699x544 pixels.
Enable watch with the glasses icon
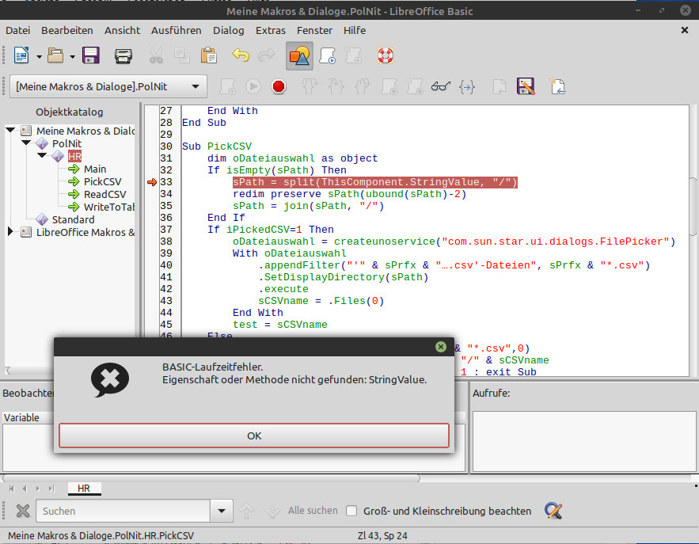tap(440, 86)
